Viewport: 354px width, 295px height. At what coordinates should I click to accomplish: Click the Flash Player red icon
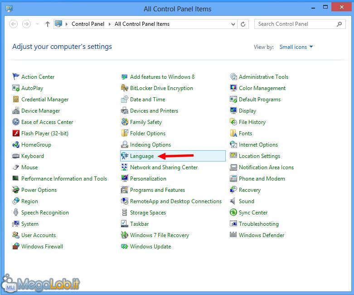[x=16, y=133]
